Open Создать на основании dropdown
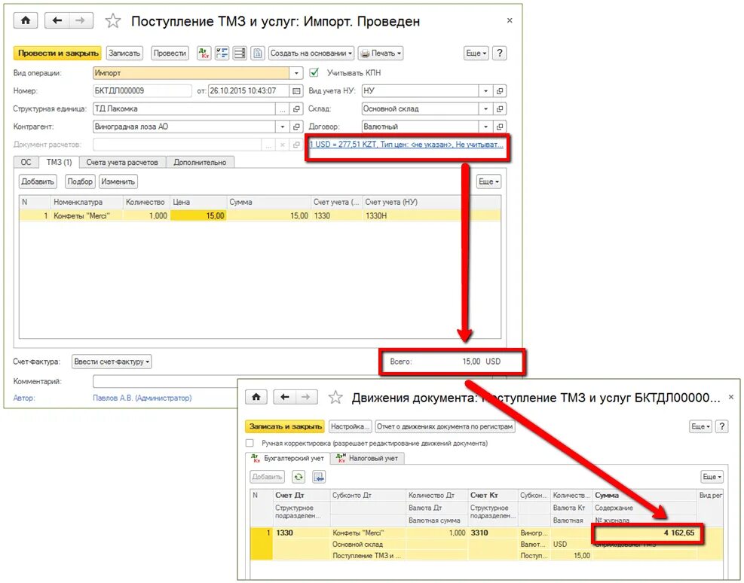The height and width of the screenshot is (583, 744). pyautogui.click(x=311, y=53)
